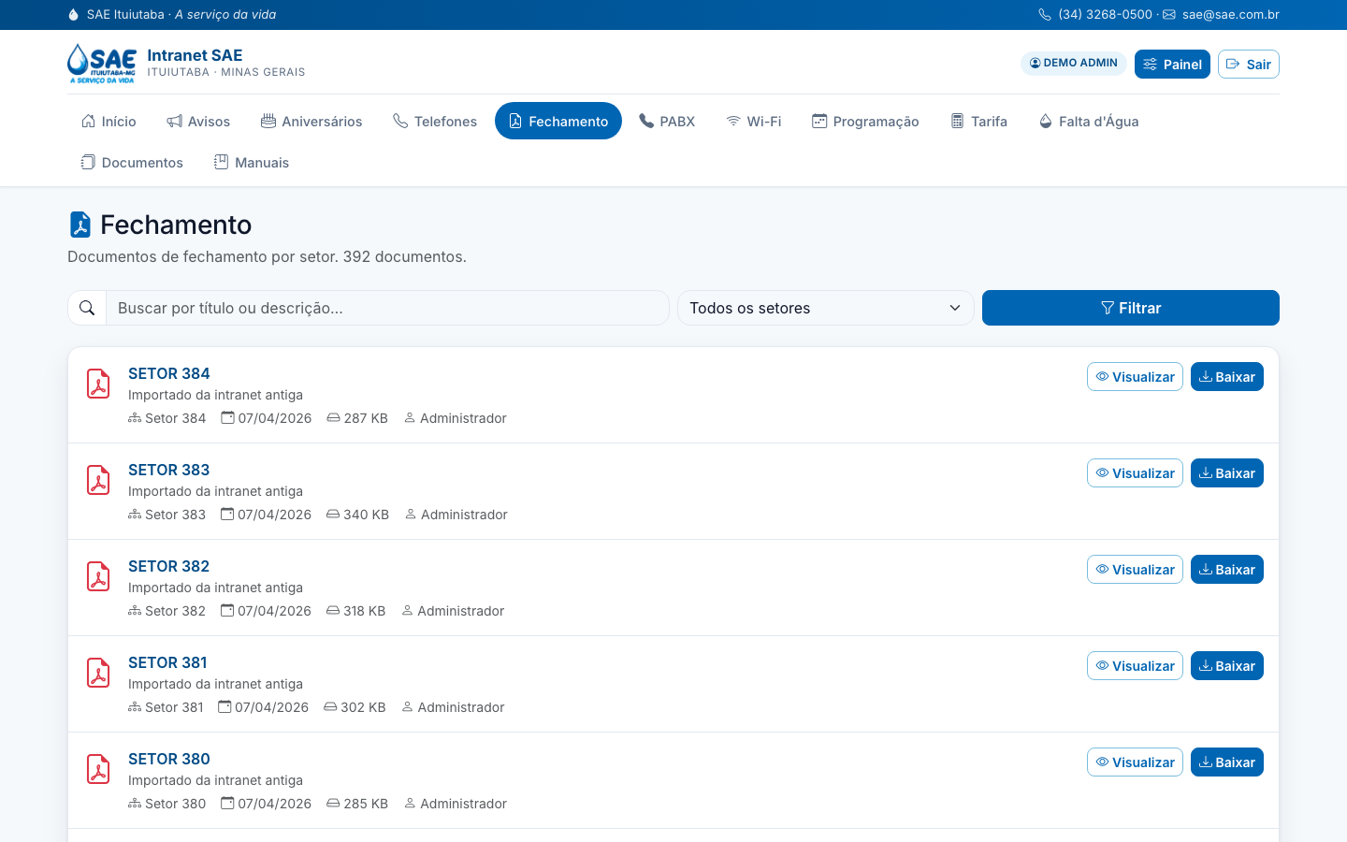Open the SETOR 382 title link
Image resolution: width=1347 pixels, height=842 pixels.
(x=169, y=566)
